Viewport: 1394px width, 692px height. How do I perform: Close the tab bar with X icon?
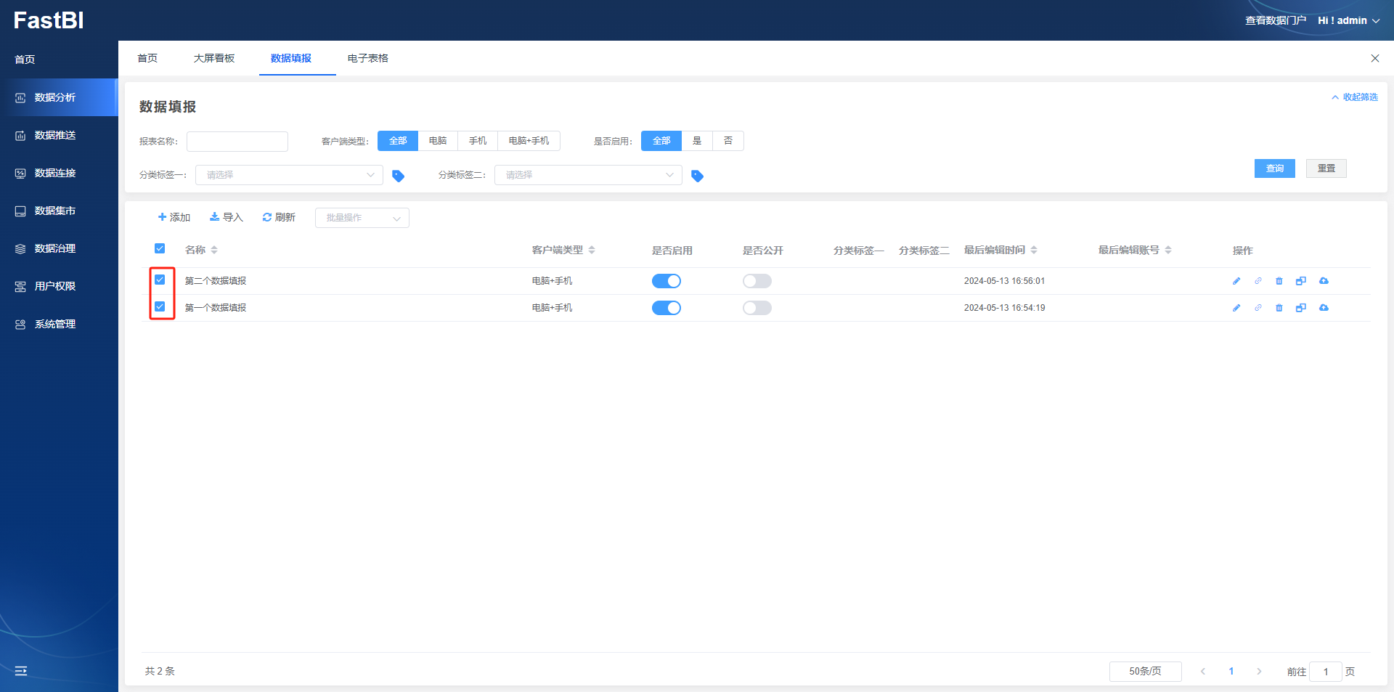pyautogui.click(x=1374, y=58)
